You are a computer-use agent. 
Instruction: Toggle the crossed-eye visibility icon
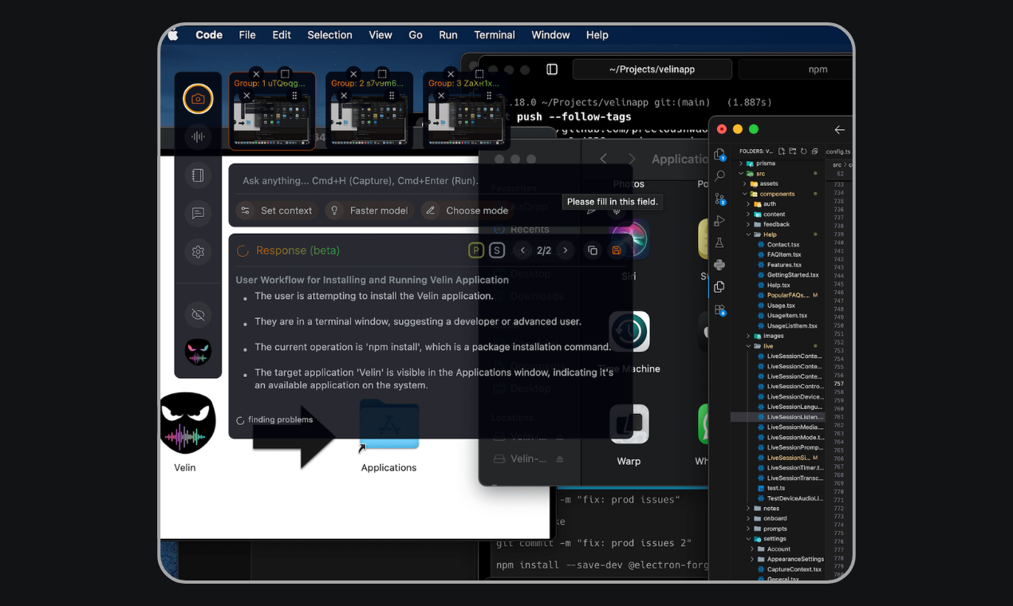pos(198,315)
